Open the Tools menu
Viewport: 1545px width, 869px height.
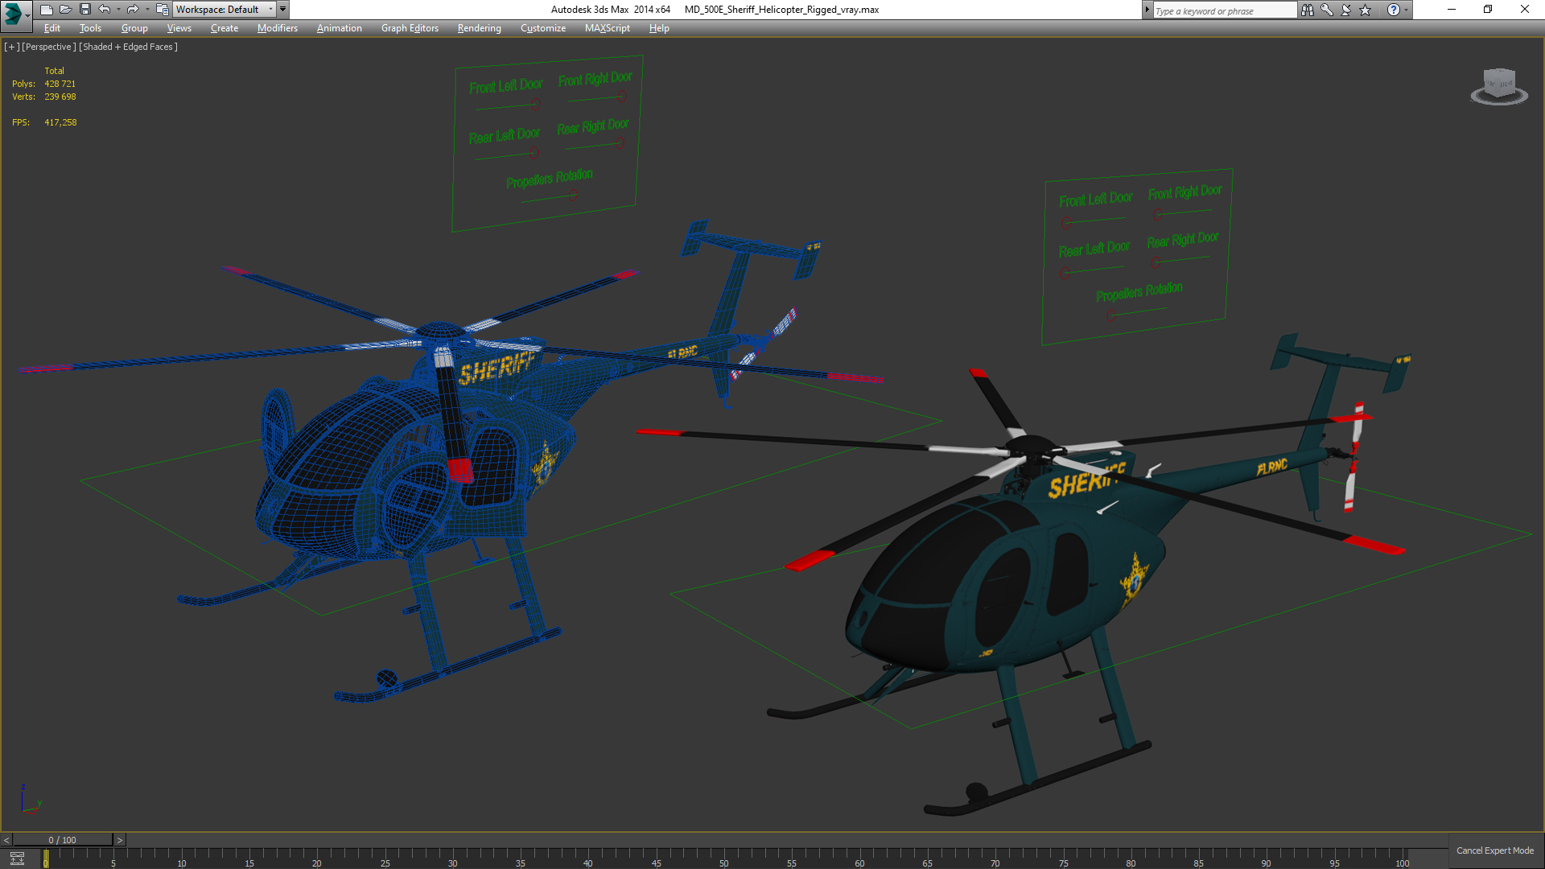(x=90, y=28)
